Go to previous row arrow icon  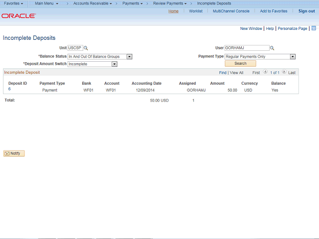point(265,72)
